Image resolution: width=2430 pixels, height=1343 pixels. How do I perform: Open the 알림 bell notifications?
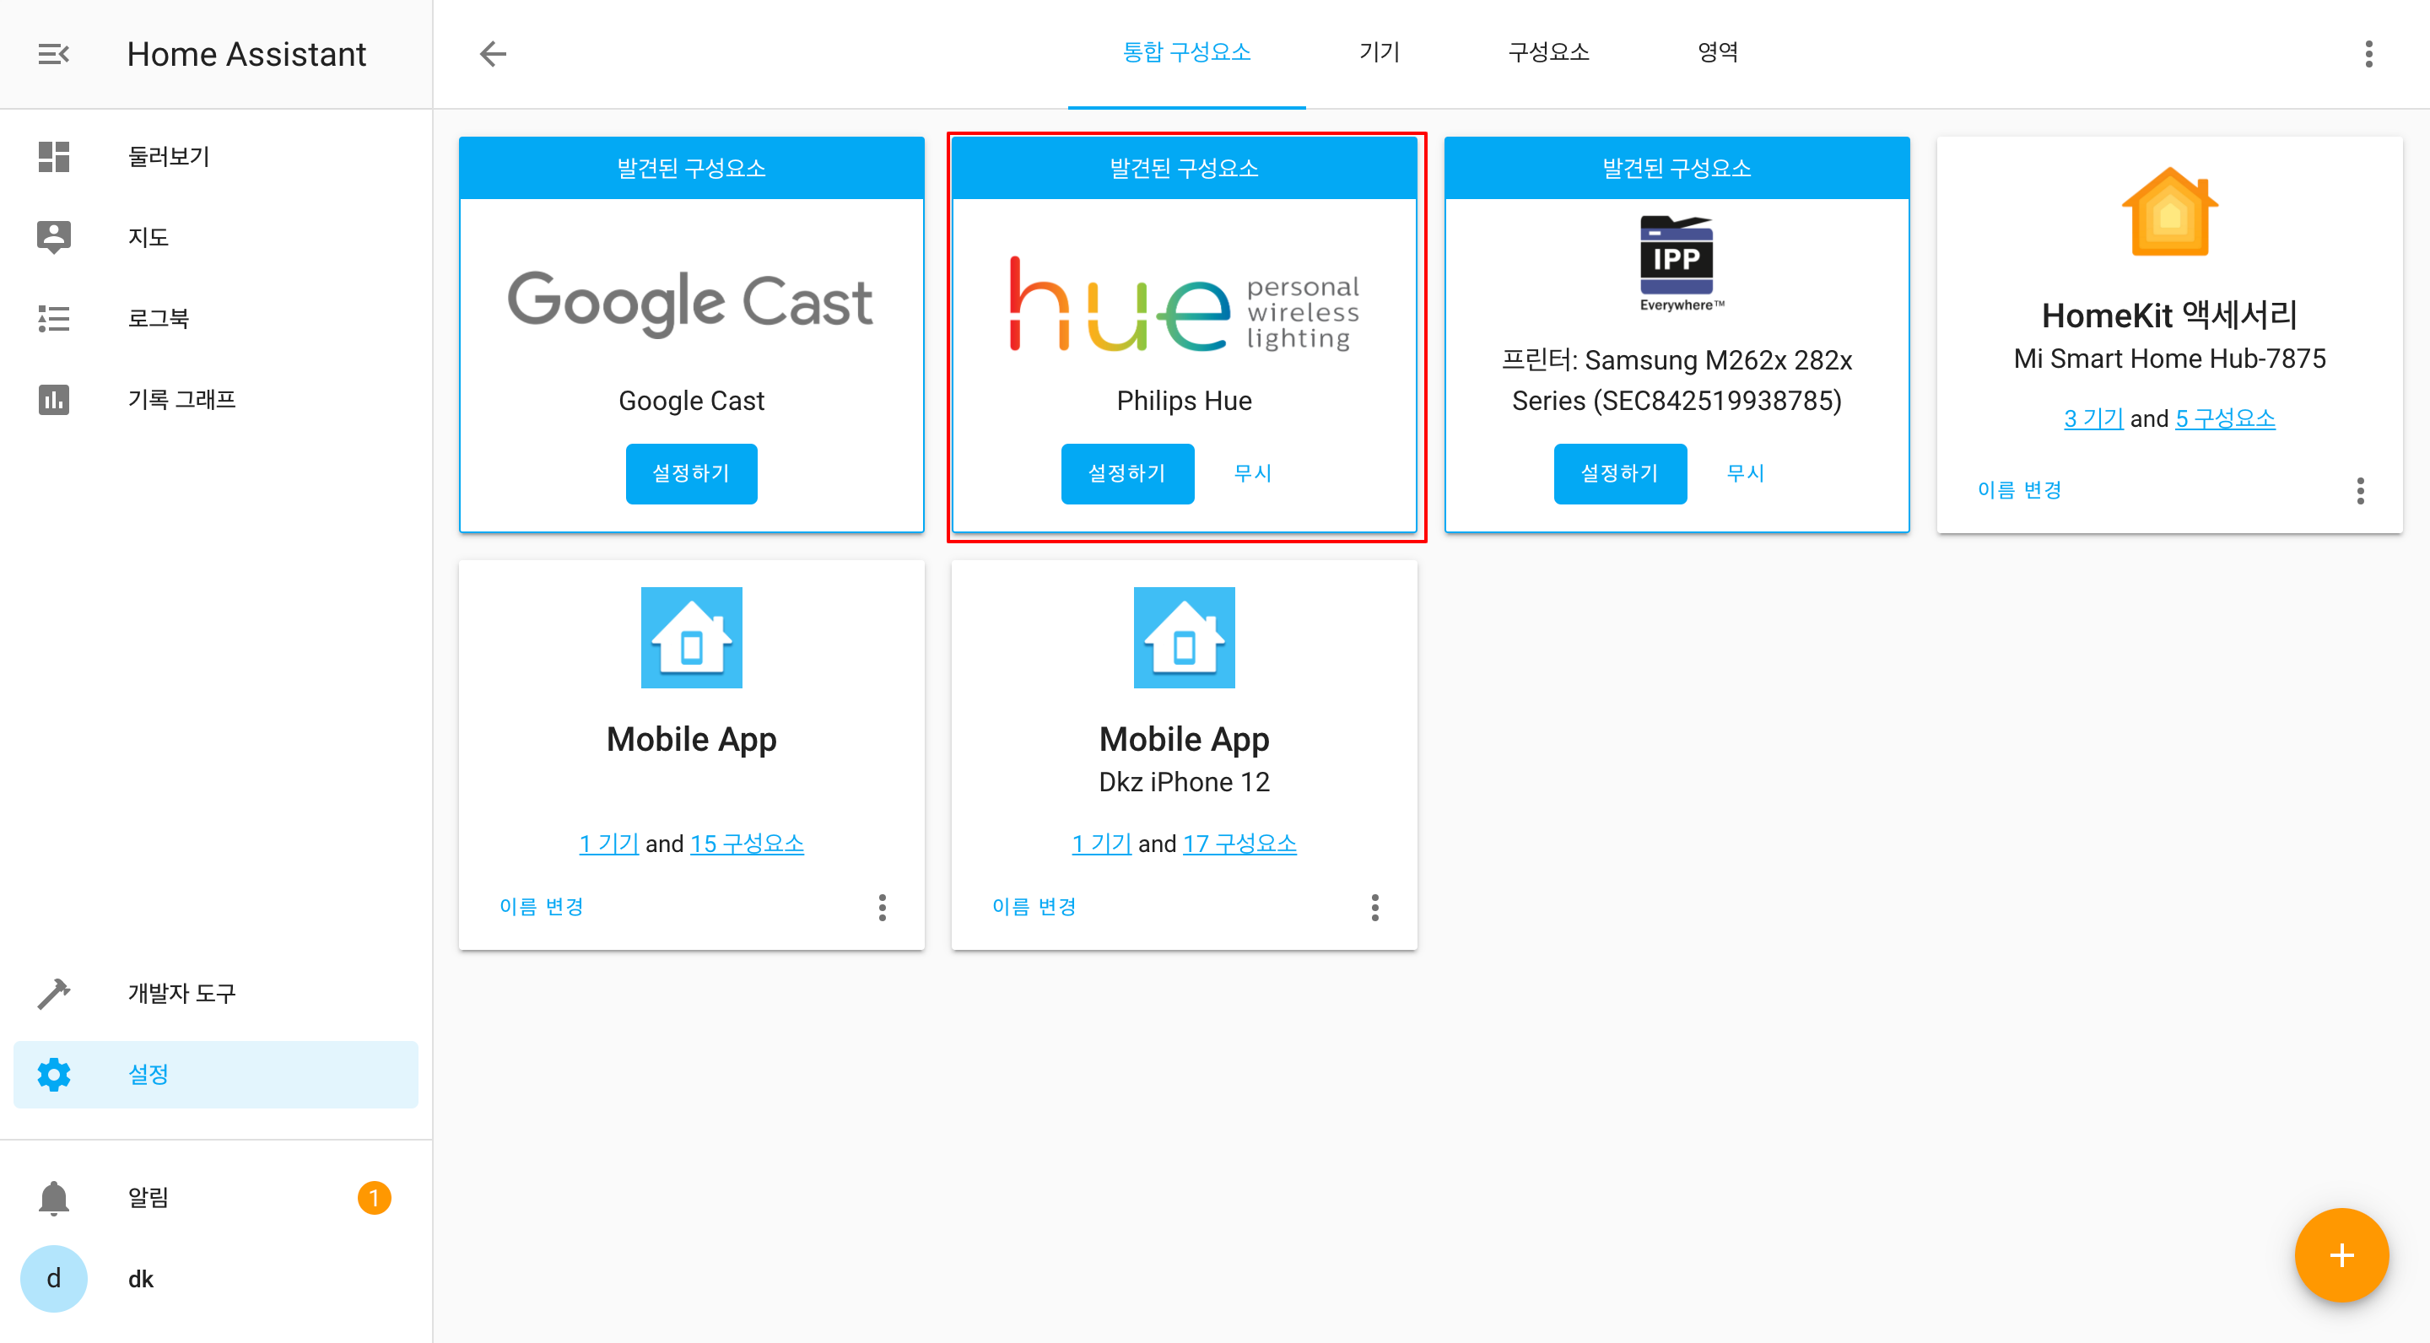click(54, 1198)
